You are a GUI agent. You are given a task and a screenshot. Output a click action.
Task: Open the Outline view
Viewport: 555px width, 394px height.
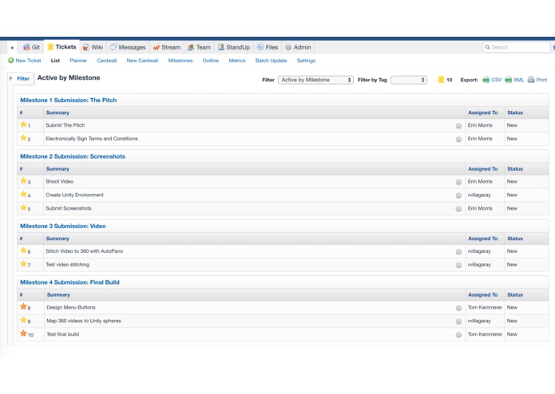tap(211, 61)
